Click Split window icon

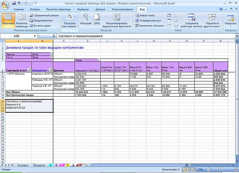[169, 15]
